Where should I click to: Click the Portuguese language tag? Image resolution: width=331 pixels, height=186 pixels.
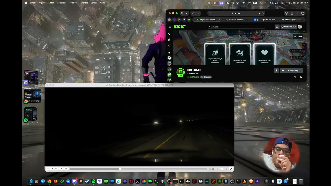[x=206, y=77]
